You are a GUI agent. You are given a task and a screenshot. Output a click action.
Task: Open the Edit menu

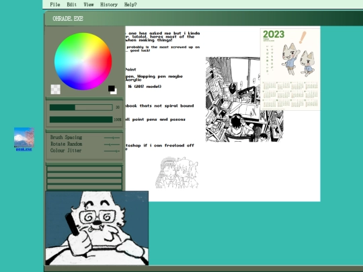(x=71, y=5)
